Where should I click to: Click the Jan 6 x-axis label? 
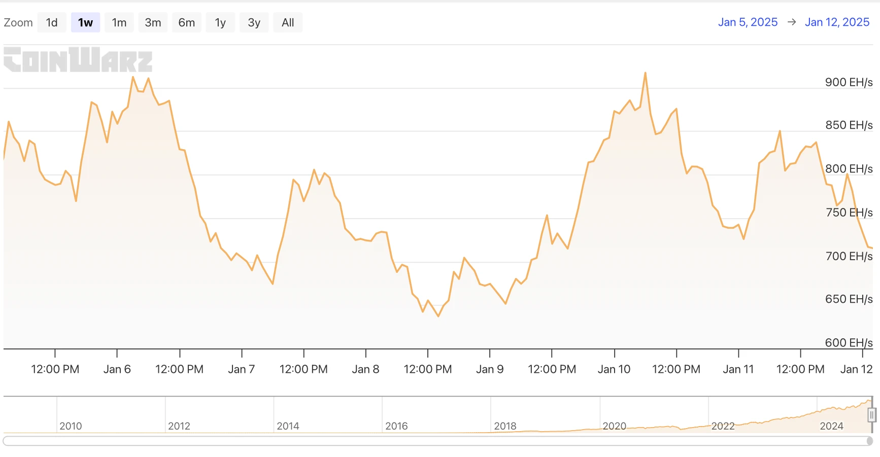pyautogui.click(x=117, y=369)
